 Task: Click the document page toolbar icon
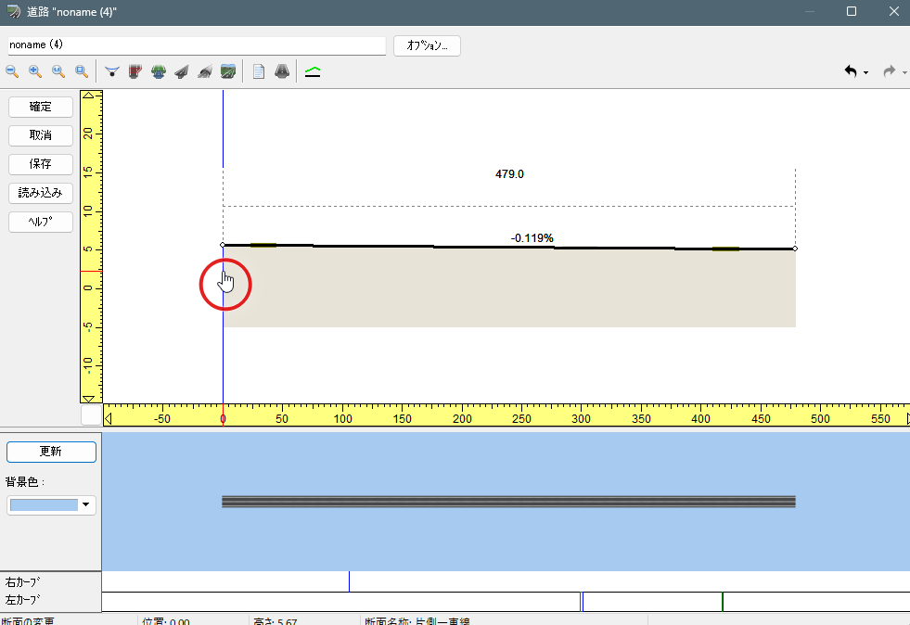coord(259,72)
